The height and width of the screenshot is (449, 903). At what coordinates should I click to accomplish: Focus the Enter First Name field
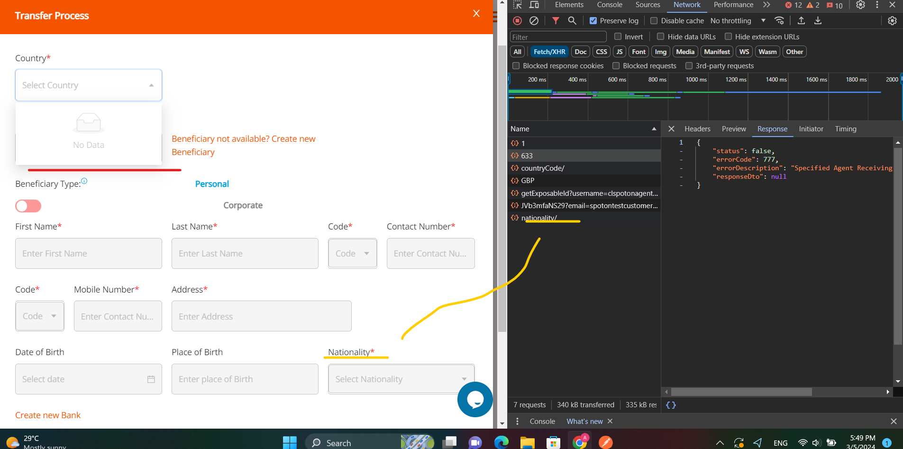point(89,253)
